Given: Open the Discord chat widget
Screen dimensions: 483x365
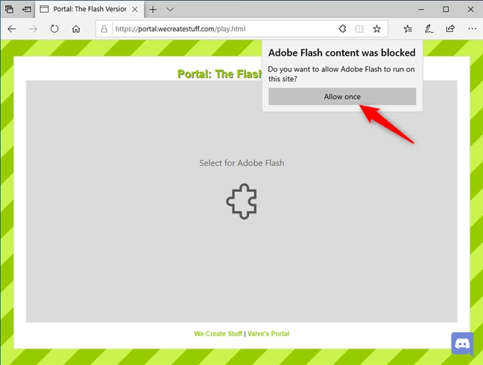Looking at the screenshot, I should click(x=462, y=343).
